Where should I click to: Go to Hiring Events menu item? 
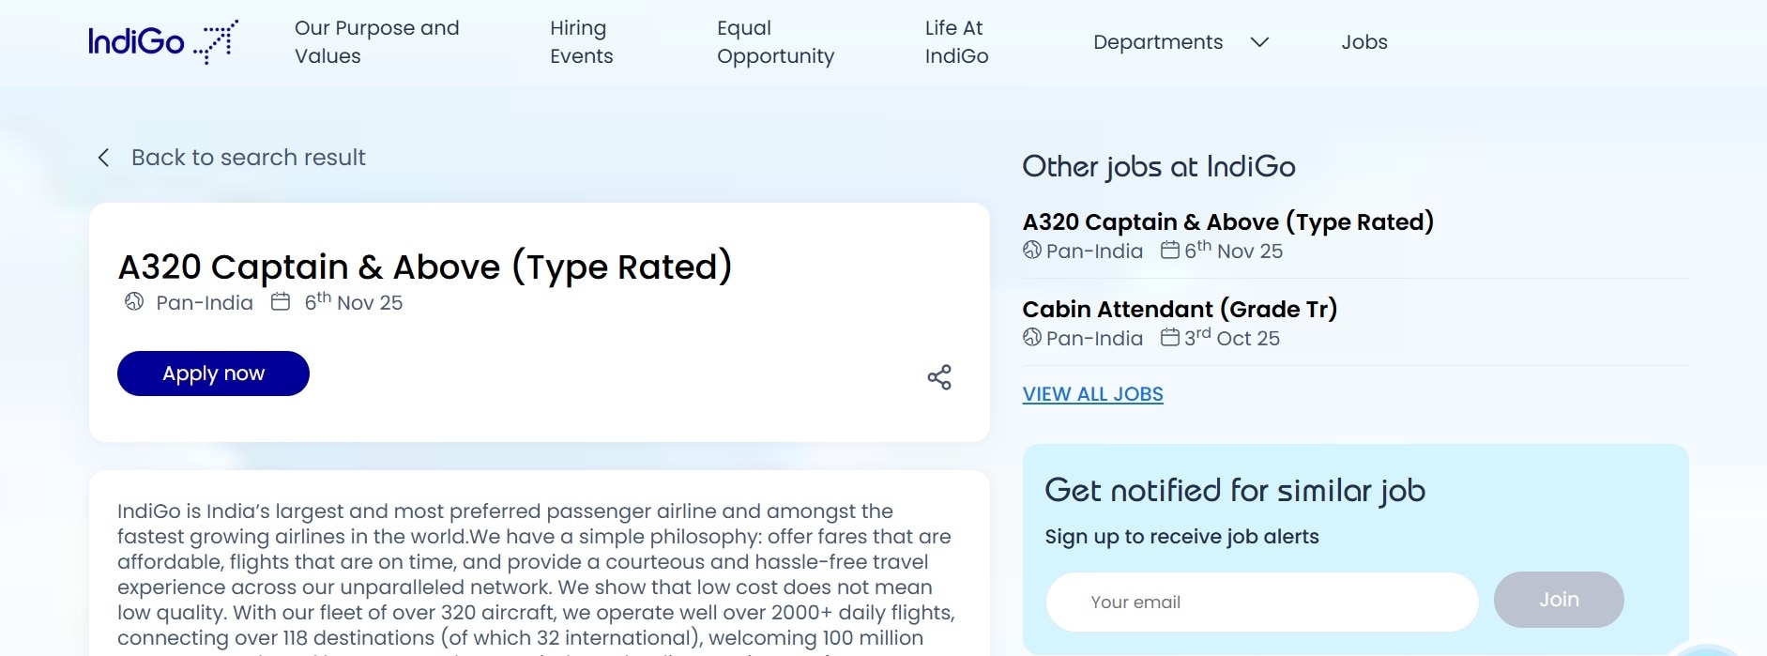click(581, 42)
